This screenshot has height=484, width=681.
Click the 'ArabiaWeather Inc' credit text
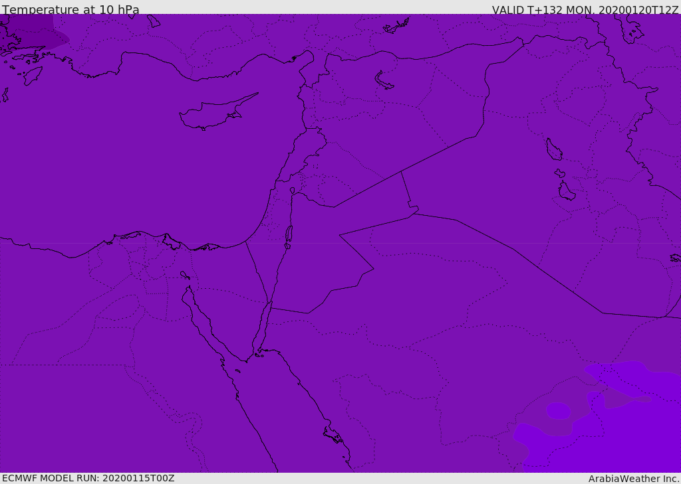(634, 479)
